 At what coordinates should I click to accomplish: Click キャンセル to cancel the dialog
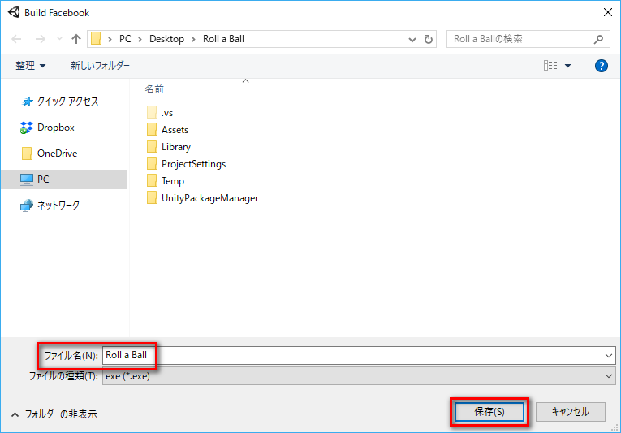coord(571,412)
